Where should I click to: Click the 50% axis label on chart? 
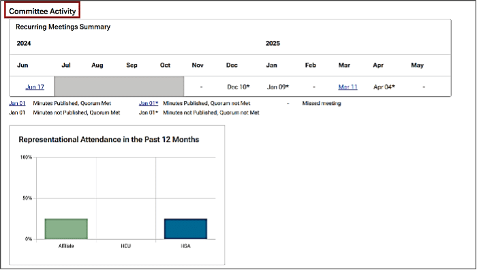pos(27,198)
